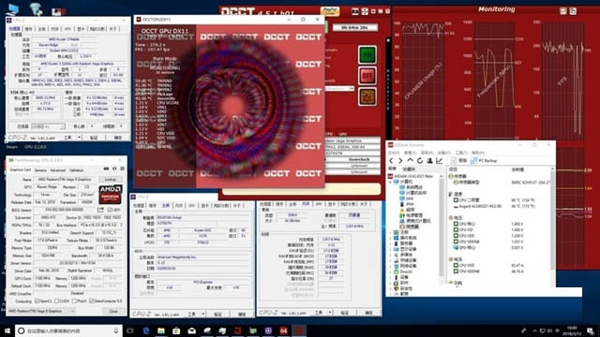Screen dimensions: 600x337
Task: Select Graphics Card tab in GPU-Z
Action: coord(21,170)
